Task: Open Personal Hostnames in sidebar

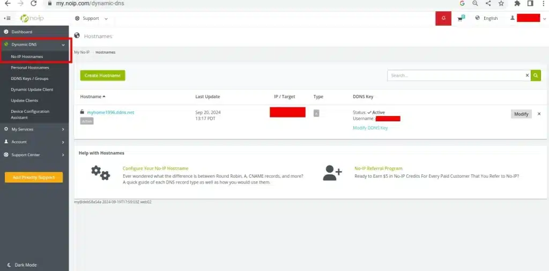Action: (30, 68)
